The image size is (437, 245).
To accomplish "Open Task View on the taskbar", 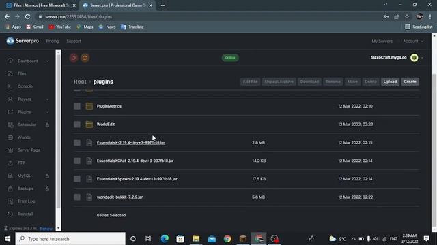I will click(148, 239).
